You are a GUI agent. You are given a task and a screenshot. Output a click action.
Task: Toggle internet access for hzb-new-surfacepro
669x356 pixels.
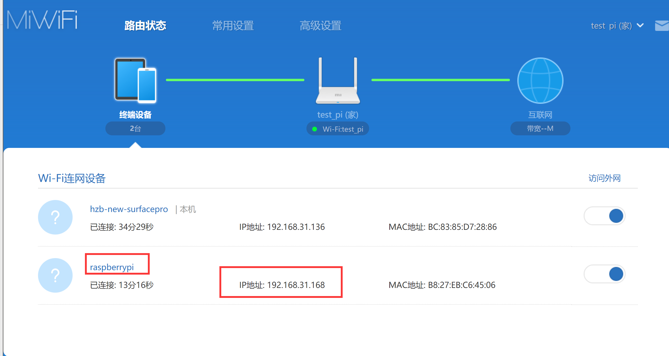tap(605, 216)
